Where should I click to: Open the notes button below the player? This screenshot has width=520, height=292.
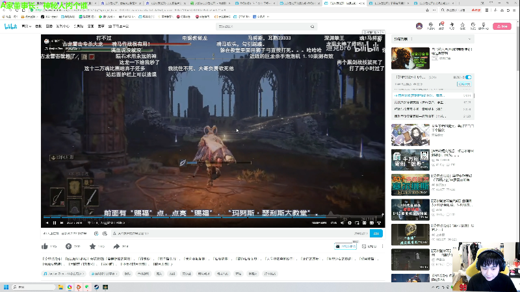369,247
